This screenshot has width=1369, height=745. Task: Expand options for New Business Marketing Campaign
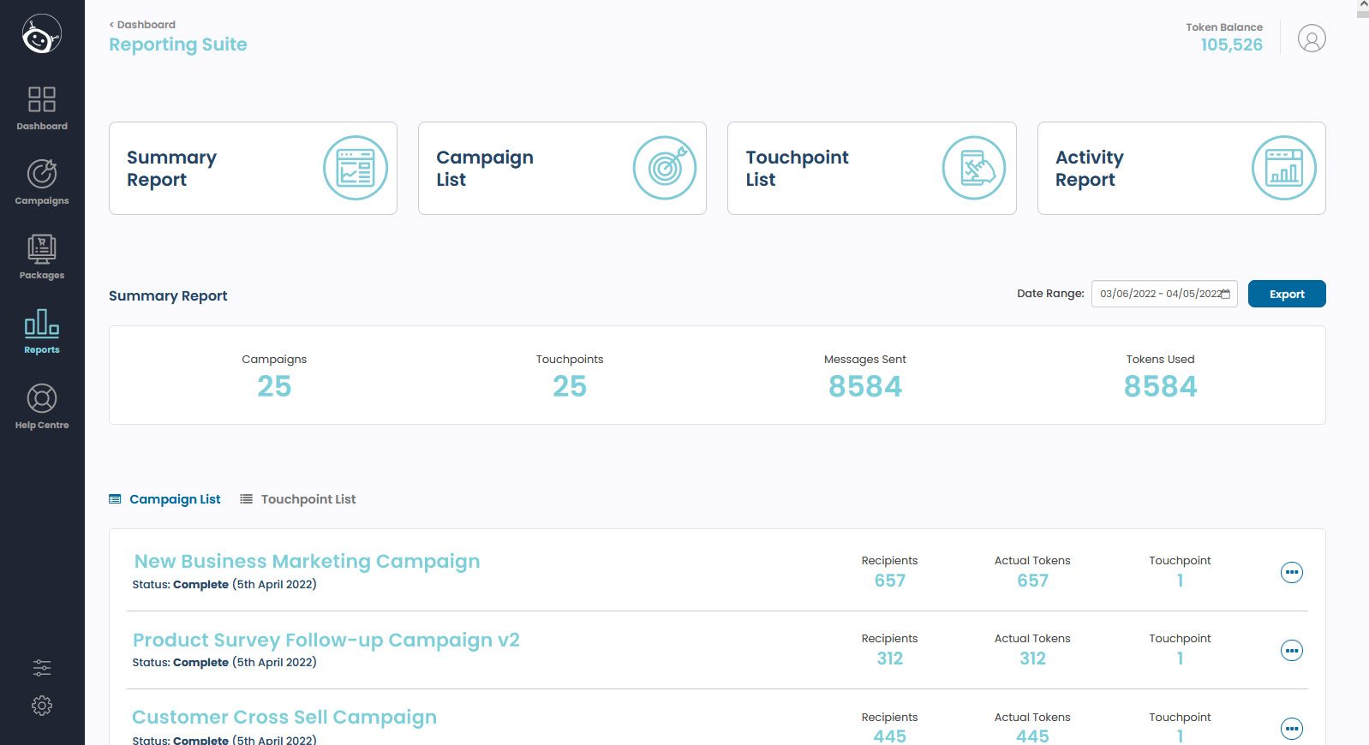pyautogui.click(x=1291, y=572)
